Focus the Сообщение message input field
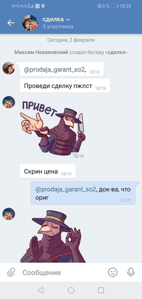Viewport: 142px width, 299px height. [63, 272]
